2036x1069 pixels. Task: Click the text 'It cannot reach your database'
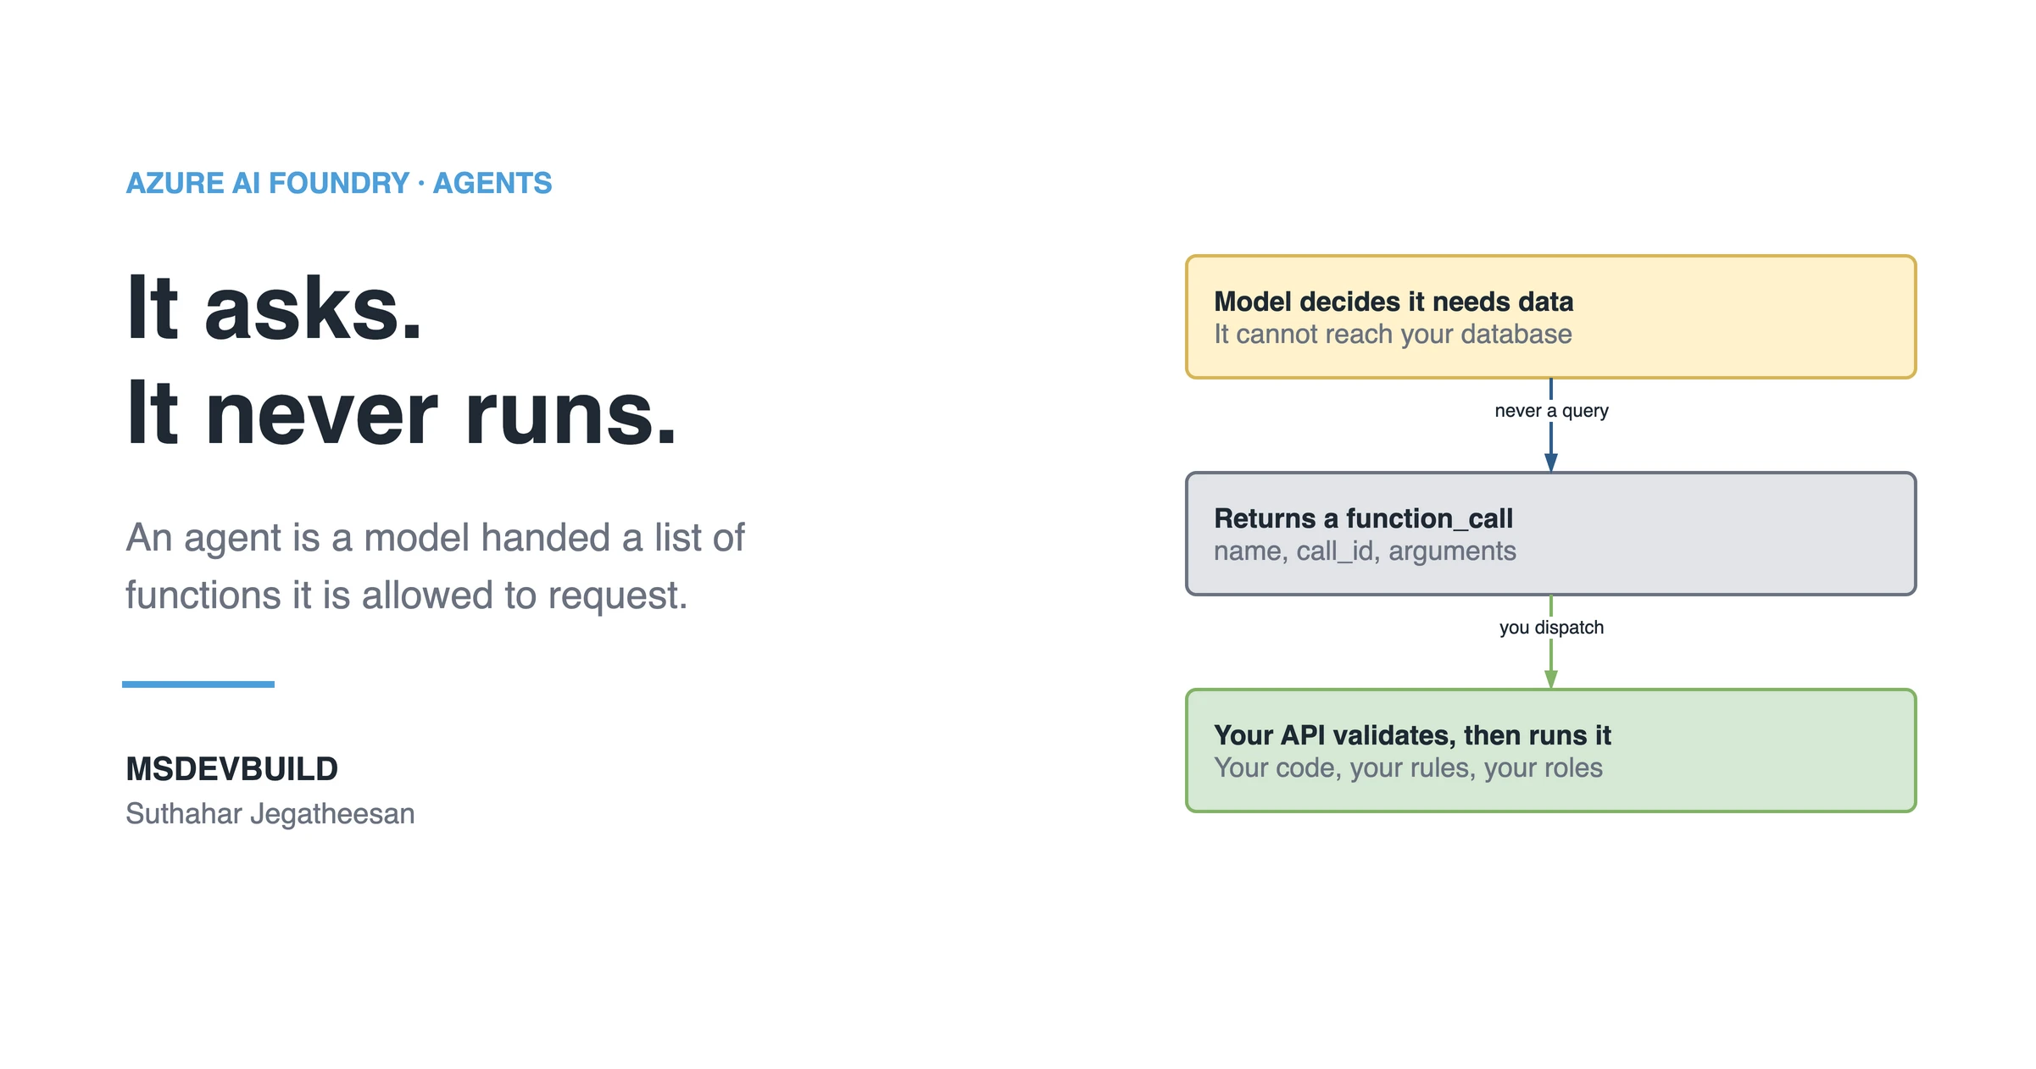pos(1393,335)
